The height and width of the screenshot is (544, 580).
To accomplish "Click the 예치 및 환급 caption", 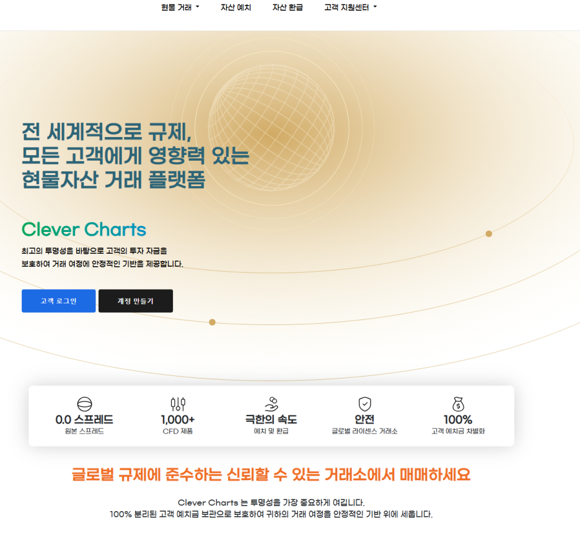I will 271,431.
